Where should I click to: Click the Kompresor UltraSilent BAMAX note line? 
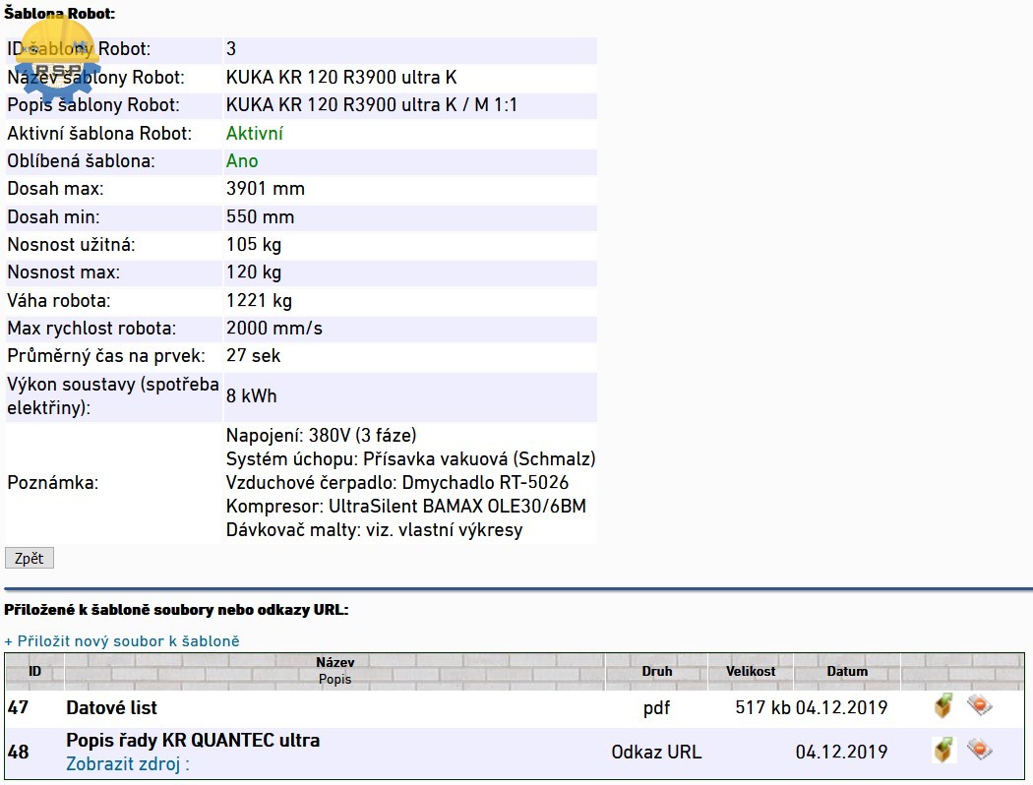pos(405,507)
